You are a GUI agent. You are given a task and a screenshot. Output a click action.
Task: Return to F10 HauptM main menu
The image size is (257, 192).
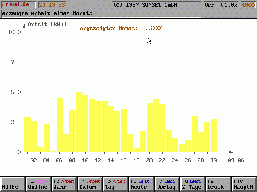point(244,184)
